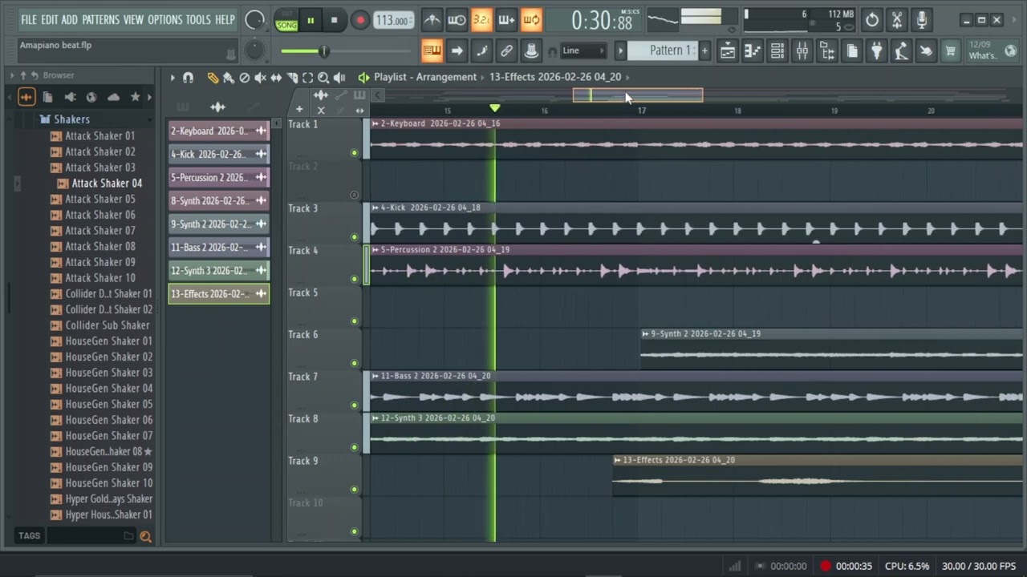
Task: Select Attack Shaker 04 sample
Action: pos(106,184)
